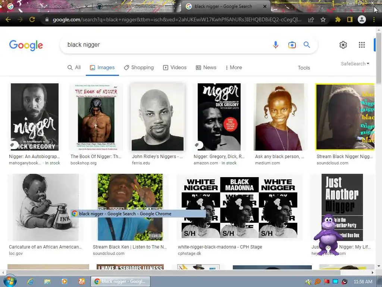Open the amazon.com Dick Gregory book thumbnail
Image resolution: width=382 pixels, height=287 pixels.
click(219, 117)
